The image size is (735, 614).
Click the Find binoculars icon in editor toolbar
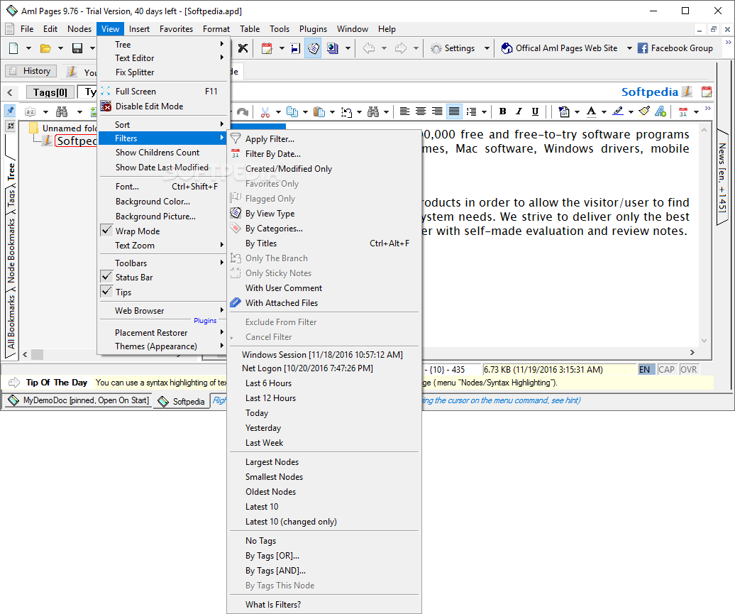pos(373,111)
